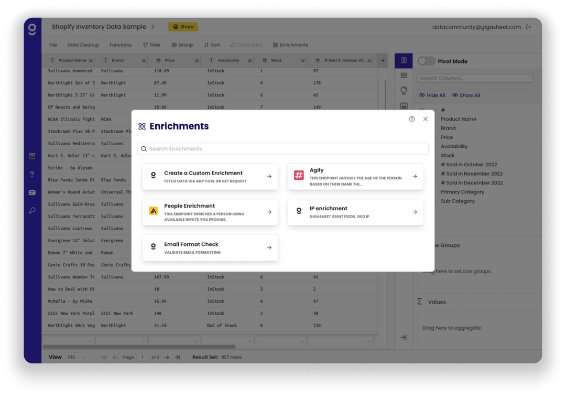Screen dimensions: 566x400
Task: Open Availability column menu icon
Action: coord(250,61)
